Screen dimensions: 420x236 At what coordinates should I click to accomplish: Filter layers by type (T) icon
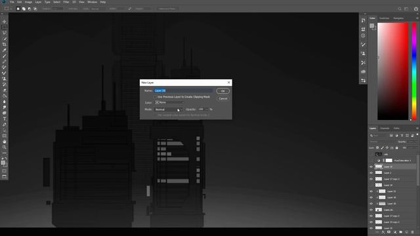[402, 136]
